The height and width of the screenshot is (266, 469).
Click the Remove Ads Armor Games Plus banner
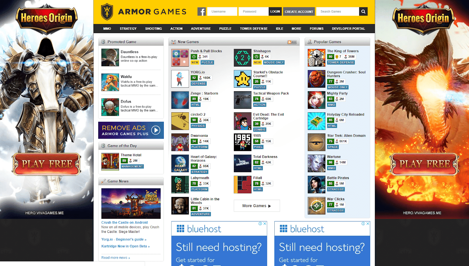pos(131,130)
